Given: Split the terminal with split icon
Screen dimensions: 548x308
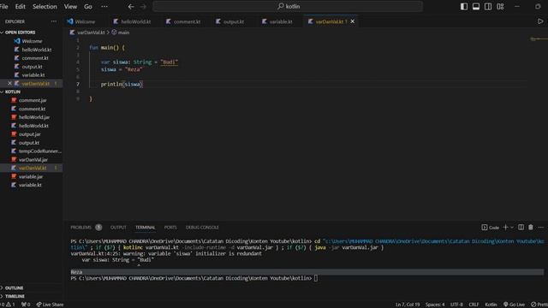Looking at the screenshot, I should coord(521,228).
